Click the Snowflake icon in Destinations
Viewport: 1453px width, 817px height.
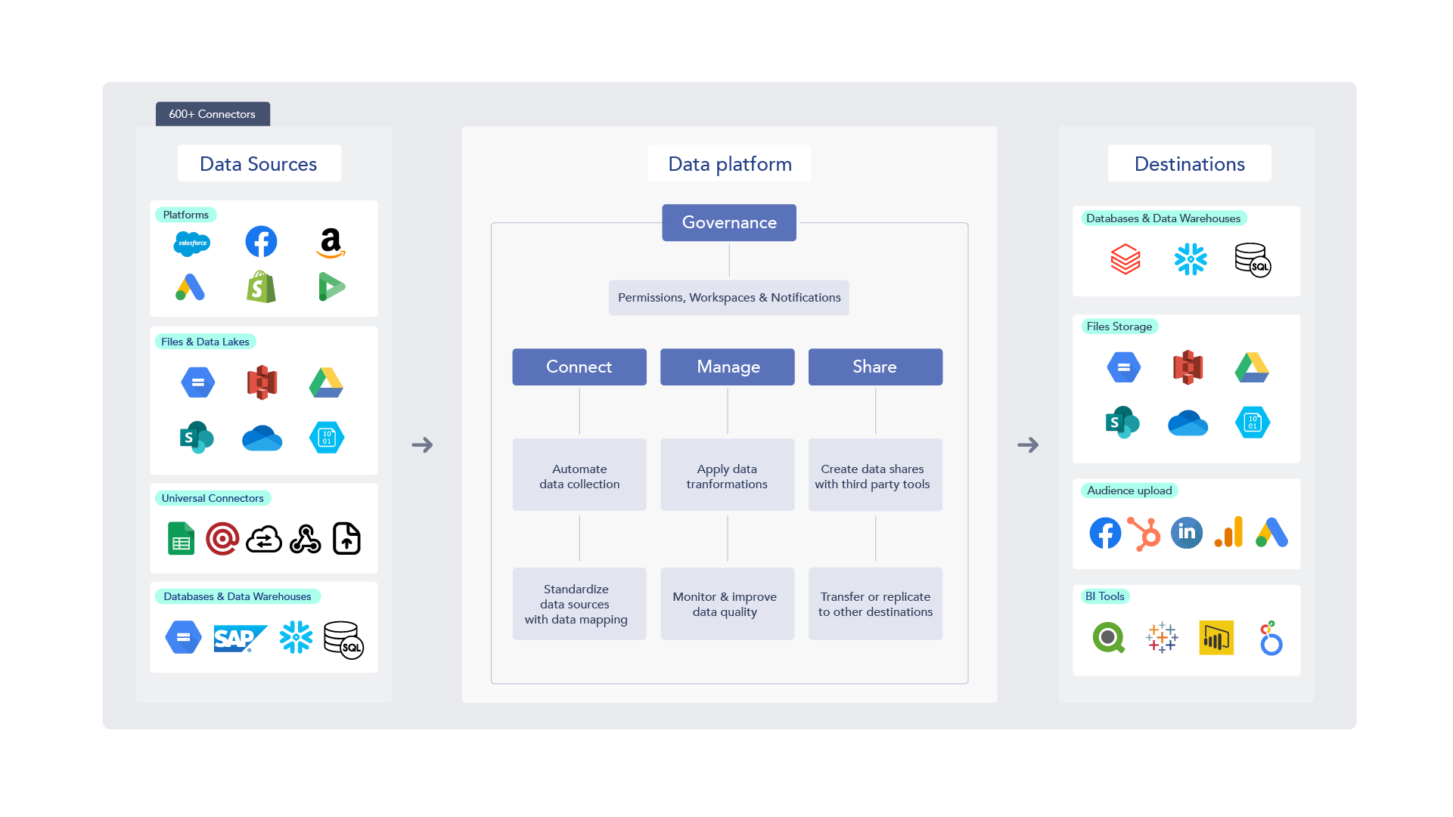(x=1191, y=259)
